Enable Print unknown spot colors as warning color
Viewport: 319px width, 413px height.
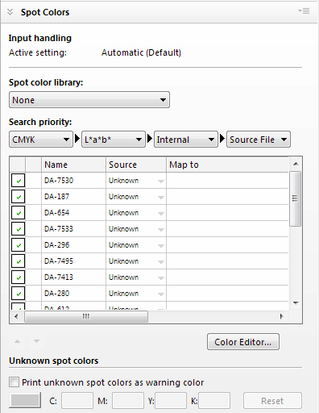[x=14, y=382]
